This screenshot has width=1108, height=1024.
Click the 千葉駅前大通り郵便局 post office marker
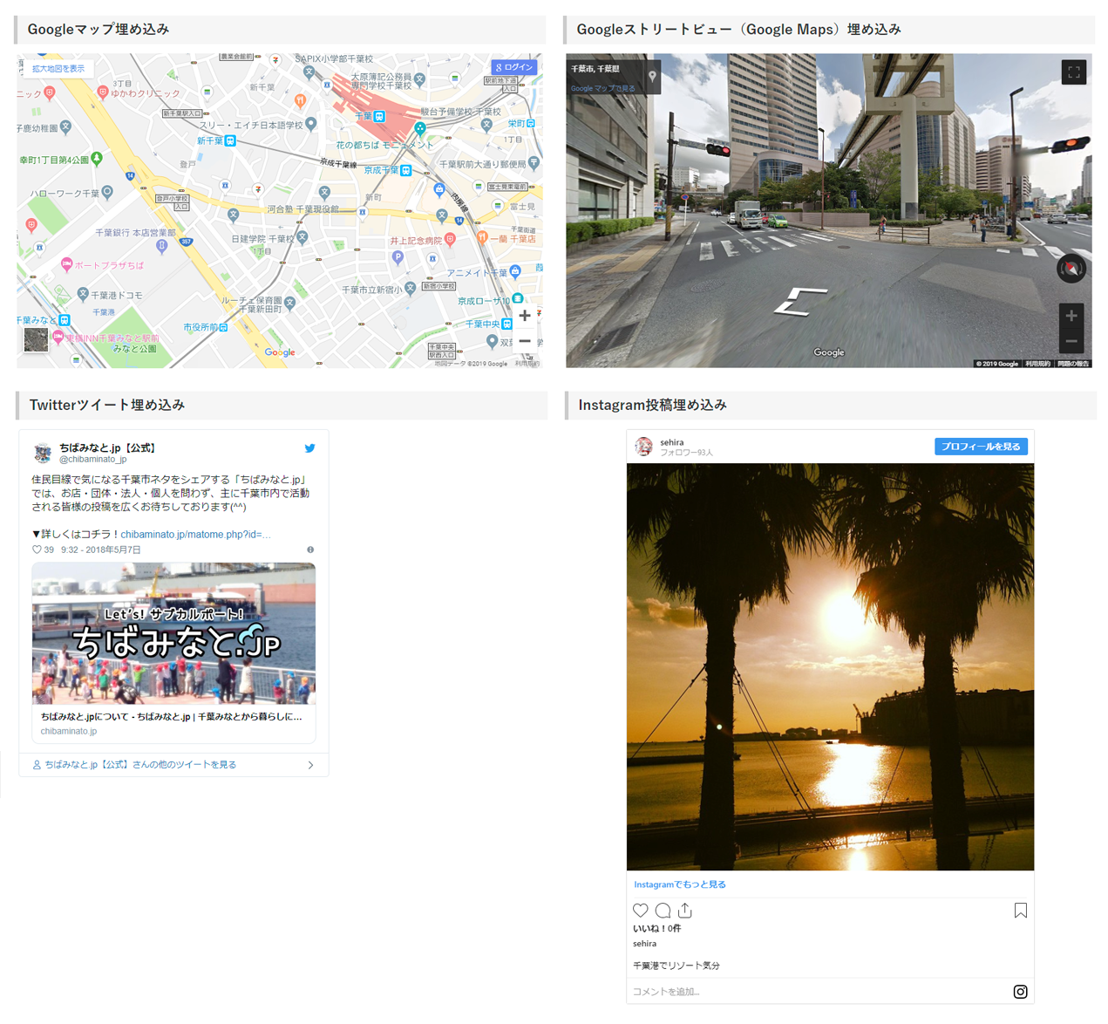click(x=534, y=162)
